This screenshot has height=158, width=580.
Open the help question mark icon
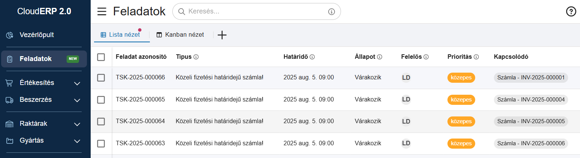point(571,12)
